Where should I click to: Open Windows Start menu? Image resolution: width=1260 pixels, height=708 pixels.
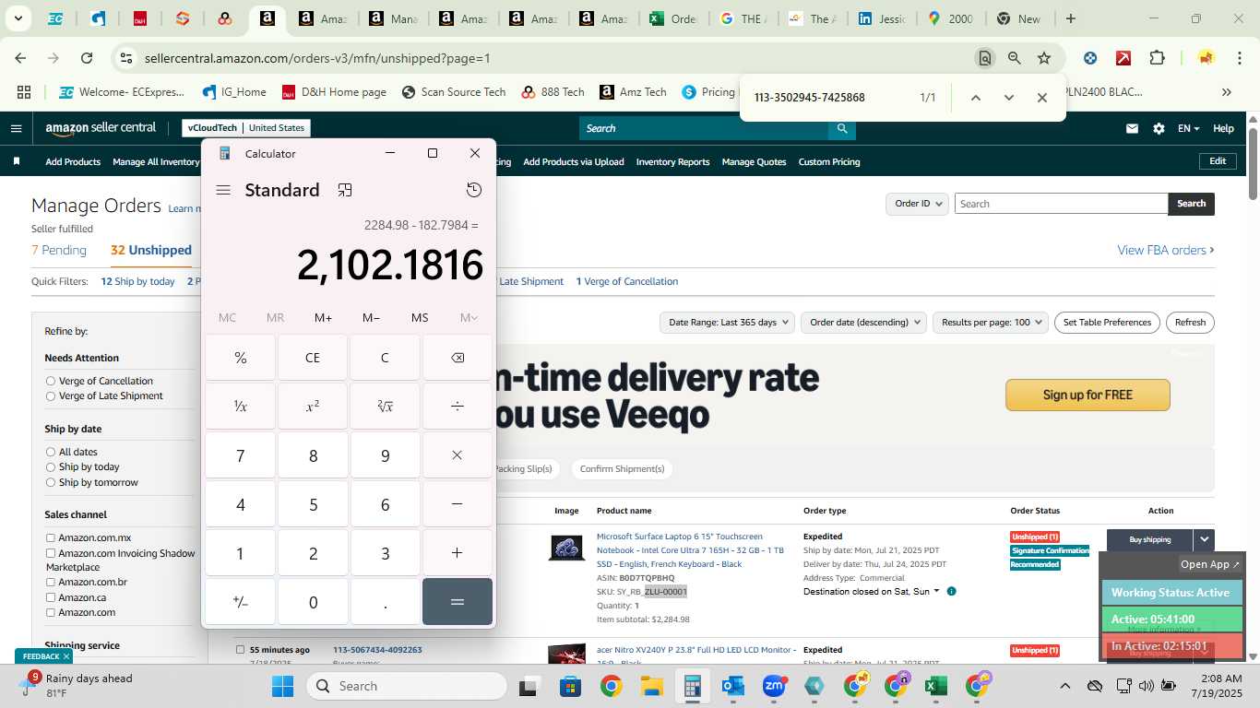pos(282,686)
